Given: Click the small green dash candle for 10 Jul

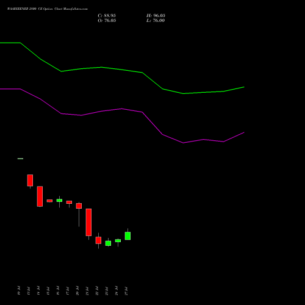Looking at the screenshot, I should click(20, 159).
